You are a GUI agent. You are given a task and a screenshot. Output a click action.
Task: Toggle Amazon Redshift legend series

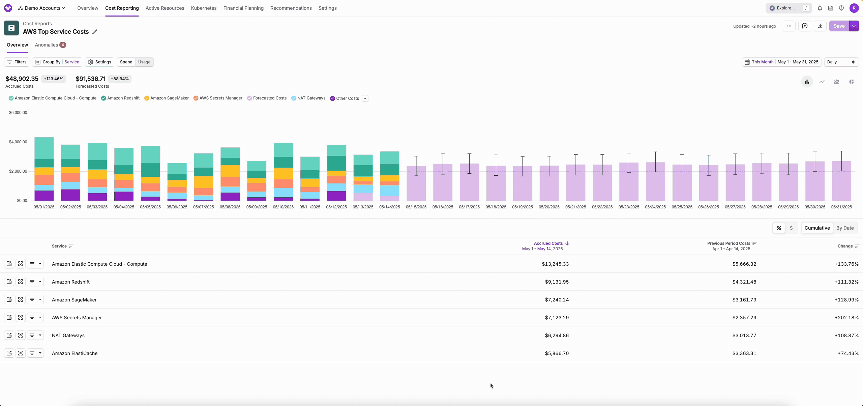coord(120,98)
